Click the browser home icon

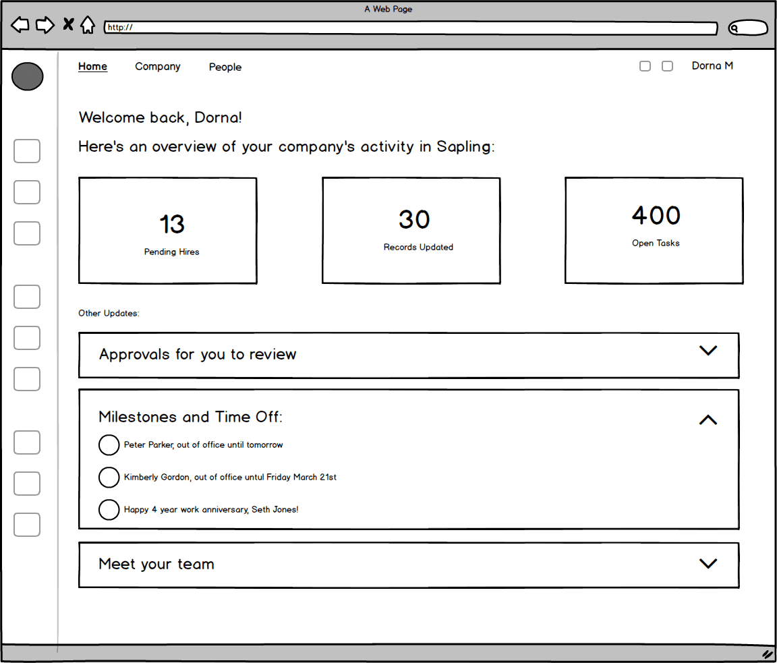[x=88, y=25]
